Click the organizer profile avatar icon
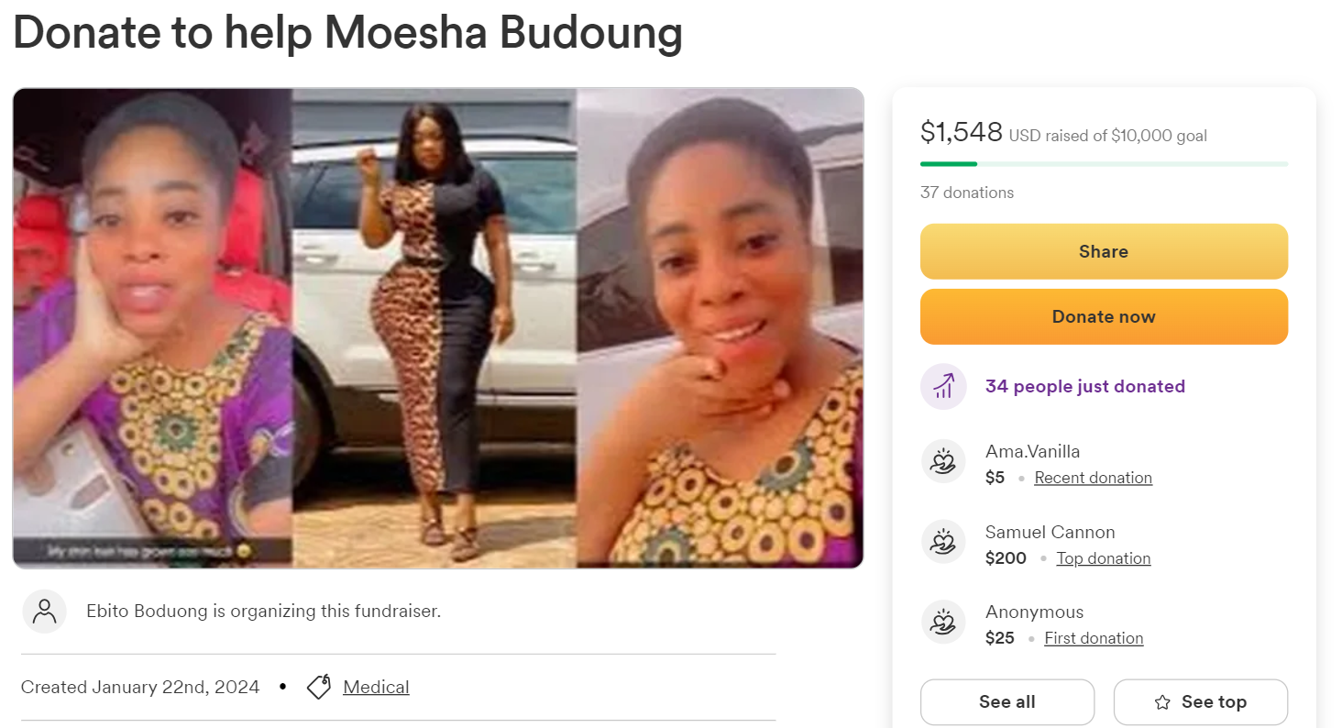This screenshot has height=728, width=1342. coord(44,611)
